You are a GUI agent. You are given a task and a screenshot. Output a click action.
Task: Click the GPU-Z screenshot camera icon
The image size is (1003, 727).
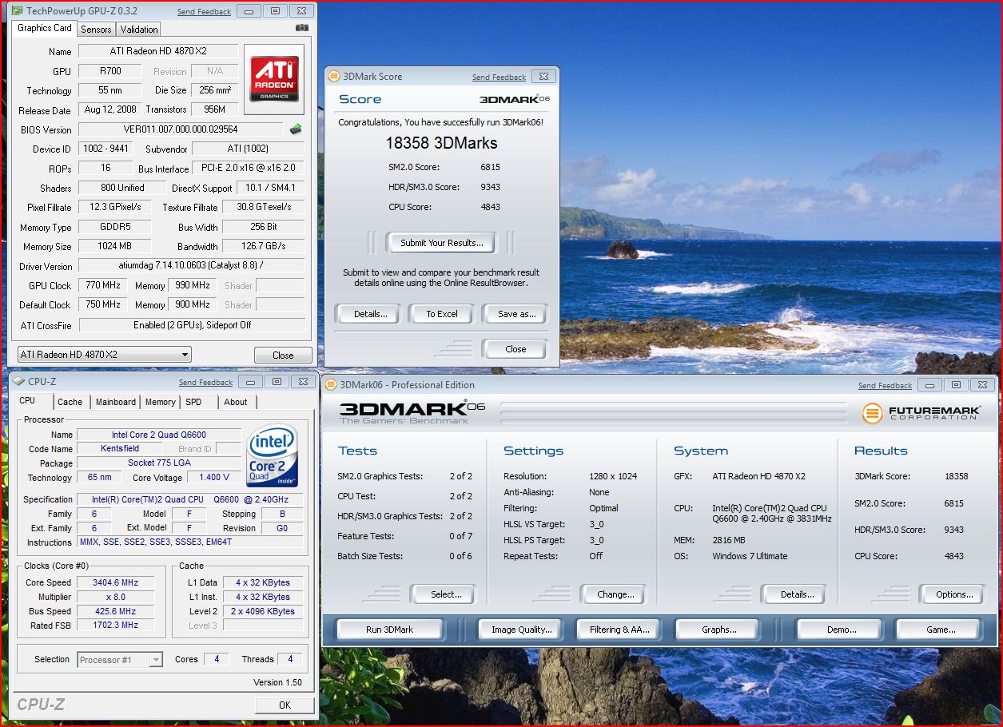point(301,28)
